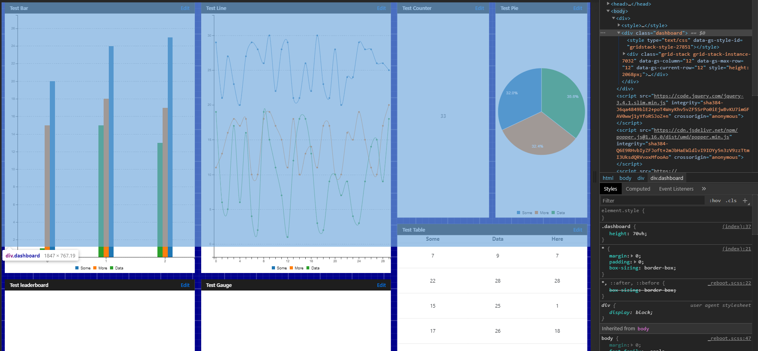Open (index):21 source link
The image size is (758, 351).
(x=736, y=249)
